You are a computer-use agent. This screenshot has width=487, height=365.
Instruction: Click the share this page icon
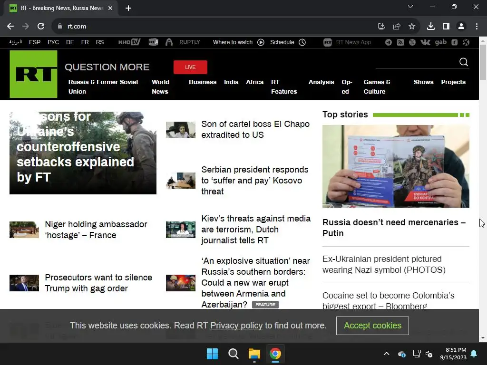click(x=396, y=27)
